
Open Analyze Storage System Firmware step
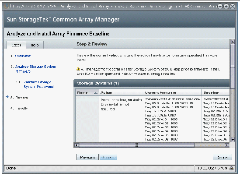tap(36, 69)
